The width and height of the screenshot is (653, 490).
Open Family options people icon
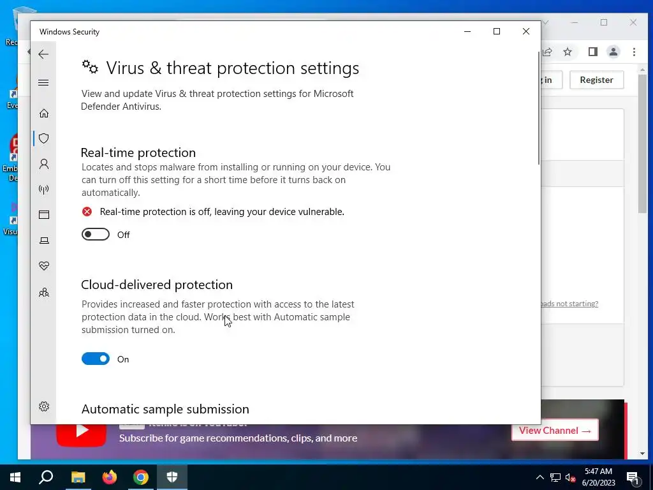(x=44, y=292)
